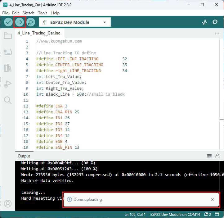The image size is (224, 218).
Task: Click value 35 on CENTER_LINE_TRACJING line
Action: click(125, 65)
